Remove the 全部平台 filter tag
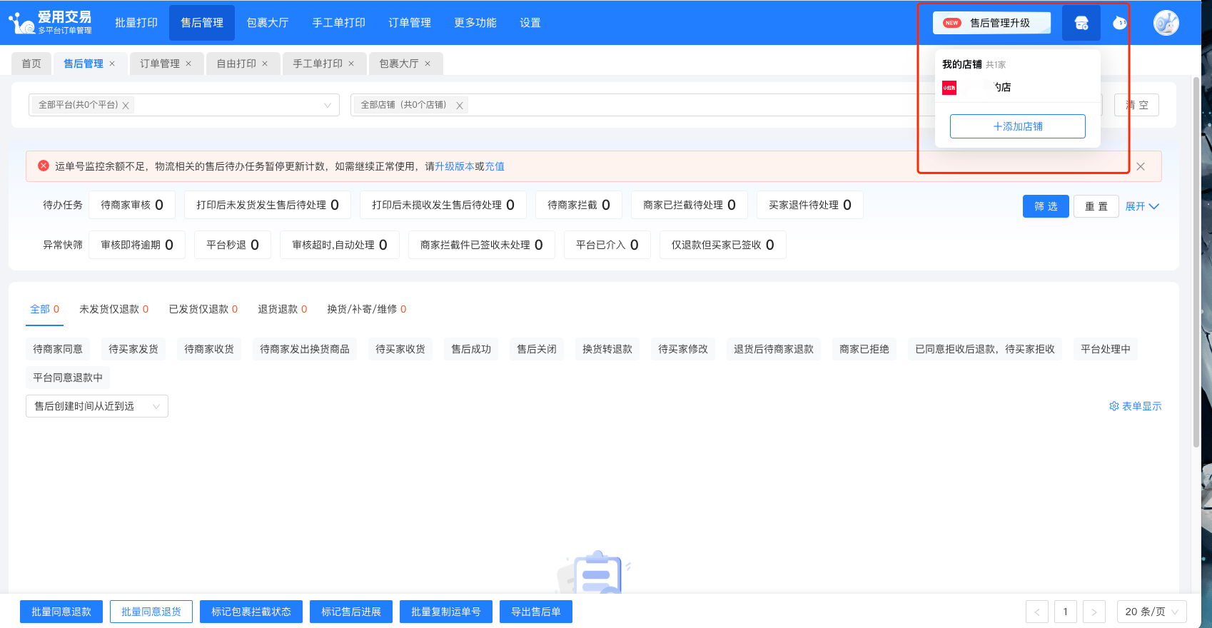Viewport: 1212px width, 628px height. (126, 106)
